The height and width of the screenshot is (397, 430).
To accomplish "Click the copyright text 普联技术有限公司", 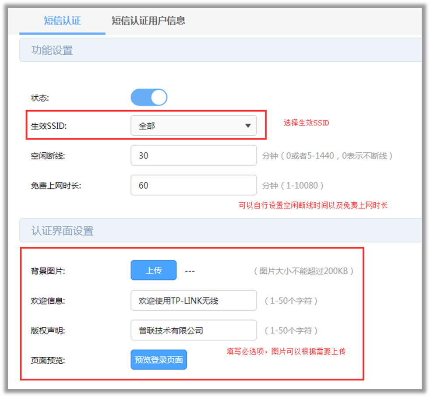I will (x=162, y=330).
